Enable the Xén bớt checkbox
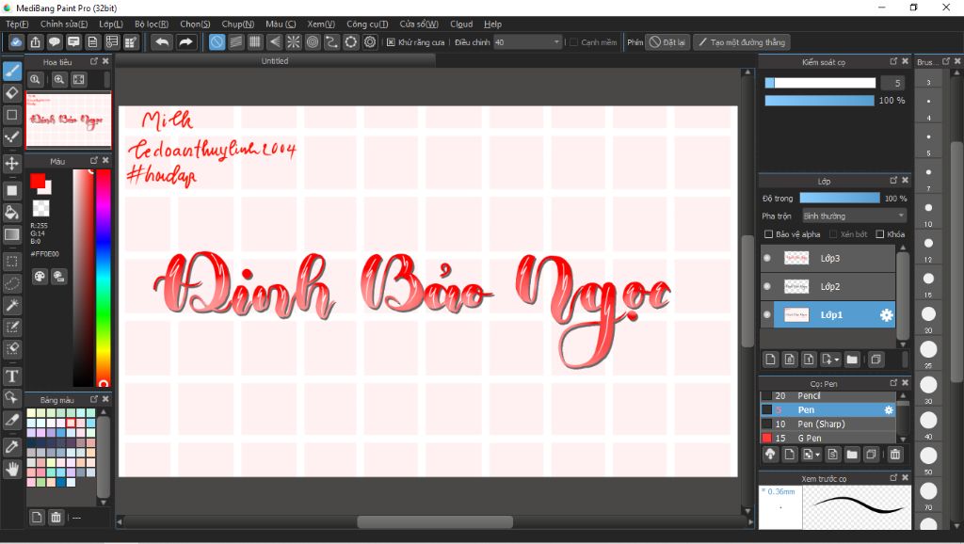This screenshot has height=544, width=964. tap(833, 234)
